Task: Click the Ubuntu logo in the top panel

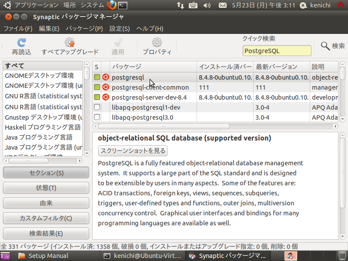Action: (x=7, y=5)
